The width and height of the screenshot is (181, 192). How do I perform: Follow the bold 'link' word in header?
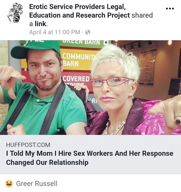click(40, 24)
